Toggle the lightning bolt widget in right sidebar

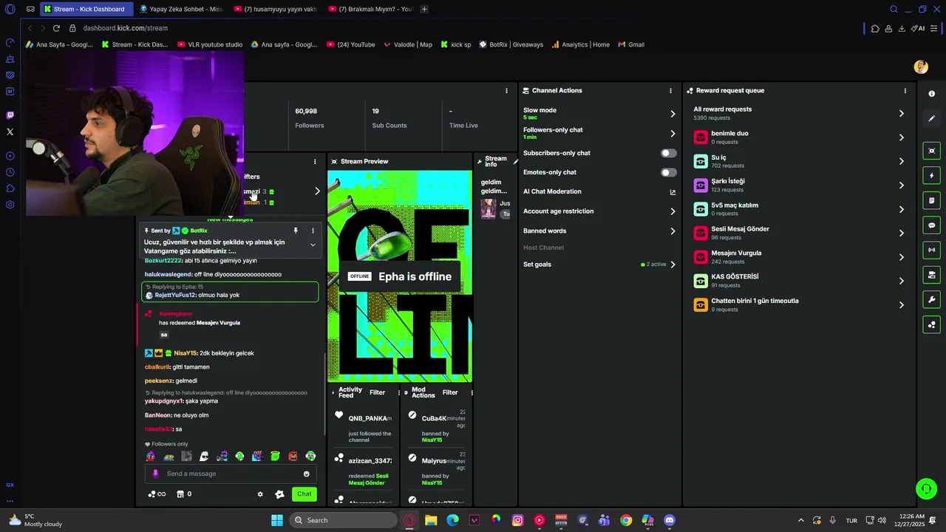(931, 176)
